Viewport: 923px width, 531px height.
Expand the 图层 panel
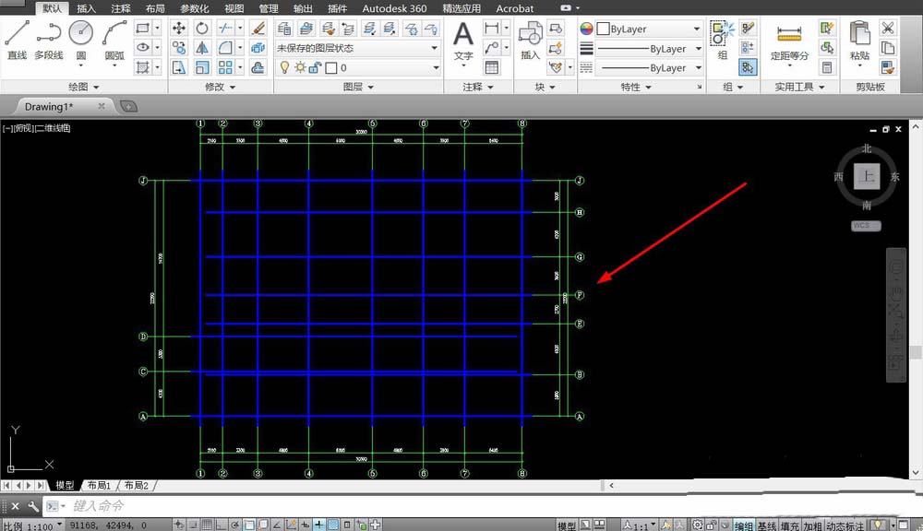coord(358,87)
